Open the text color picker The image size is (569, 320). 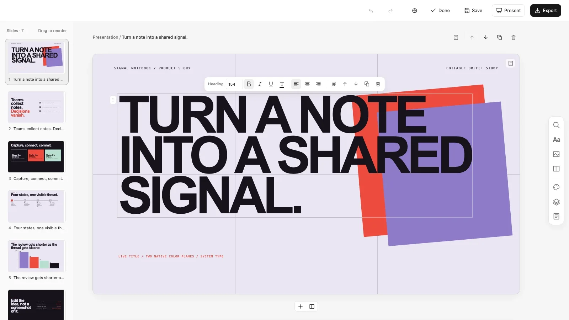pyautogui.click(x=282, y=84)
